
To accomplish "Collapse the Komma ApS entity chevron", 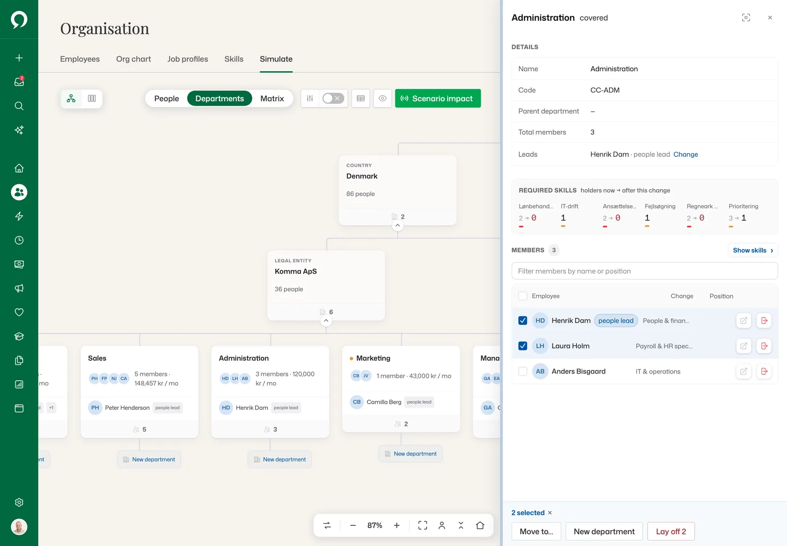I will point(326,321).
